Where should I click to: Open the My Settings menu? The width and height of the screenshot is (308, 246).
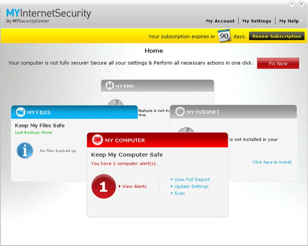pos(257,21)
